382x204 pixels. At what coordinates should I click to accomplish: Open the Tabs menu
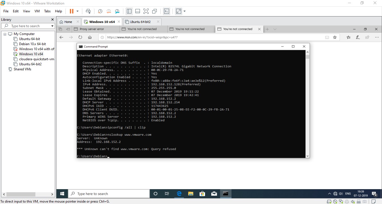(x=47, y=11)
